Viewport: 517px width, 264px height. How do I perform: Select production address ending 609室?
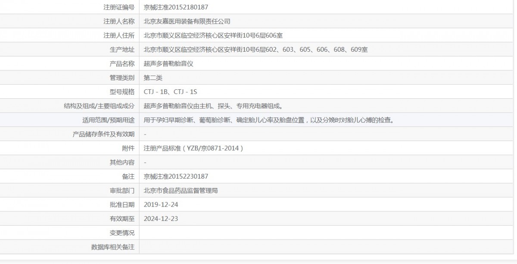pos(256,50)
